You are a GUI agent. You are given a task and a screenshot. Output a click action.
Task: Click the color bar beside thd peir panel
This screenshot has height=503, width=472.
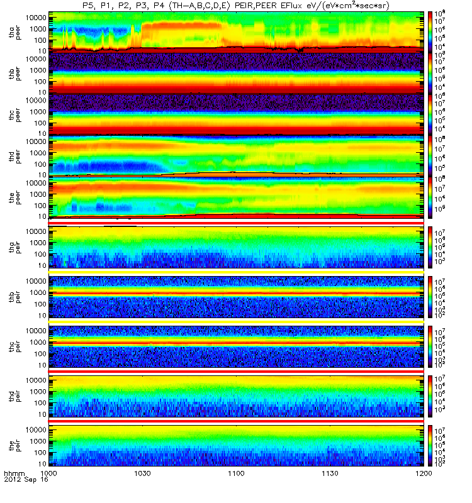(x=430, y=397)
